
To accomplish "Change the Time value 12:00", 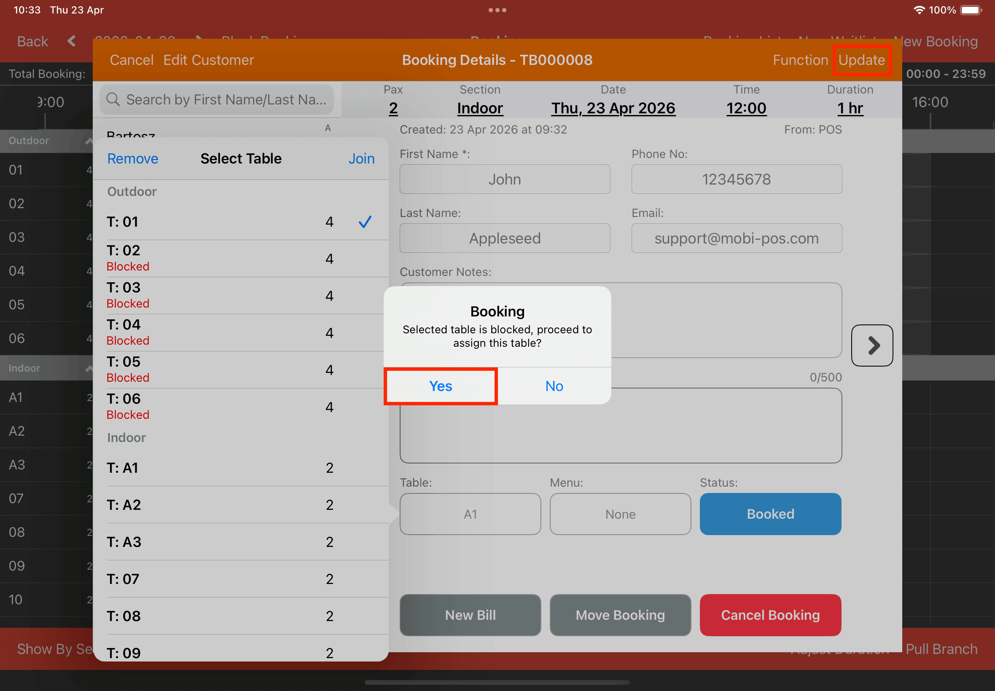I will tap(746, 108).
